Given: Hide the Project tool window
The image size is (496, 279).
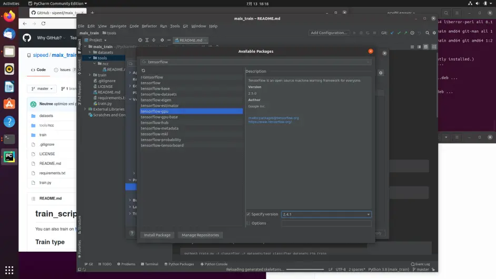Looking at the screenshot, I should (x=169, y=40).
